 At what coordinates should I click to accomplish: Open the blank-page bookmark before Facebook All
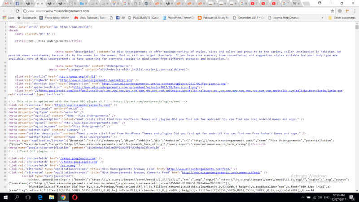[x=111, y=18]
